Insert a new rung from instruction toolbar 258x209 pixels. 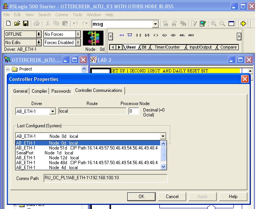click(121, 35)
